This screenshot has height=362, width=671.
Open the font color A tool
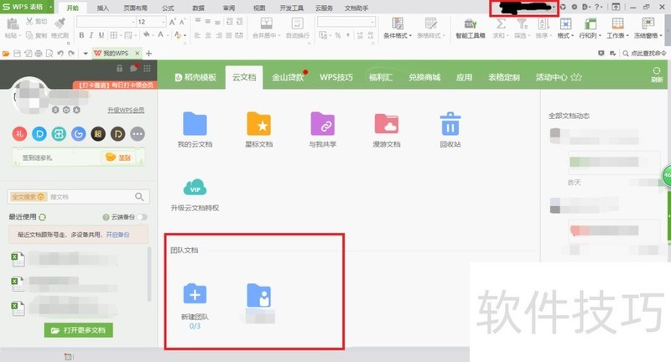(161, 35)
